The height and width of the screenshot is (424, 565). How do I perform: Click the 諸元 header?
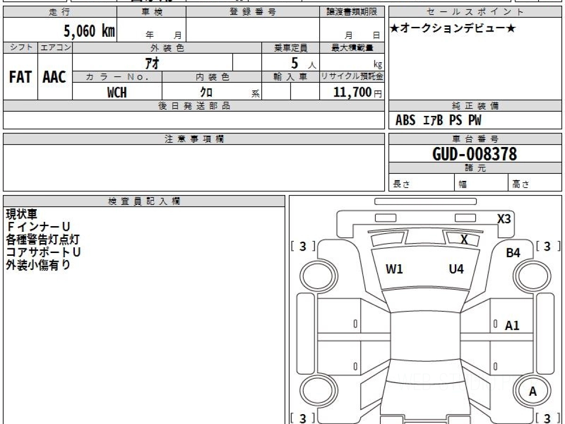point(475,168)
